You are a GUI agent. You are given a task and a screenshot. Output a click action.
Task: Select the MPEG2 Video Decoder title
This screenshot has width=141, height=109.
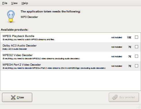tap(18, 55)
